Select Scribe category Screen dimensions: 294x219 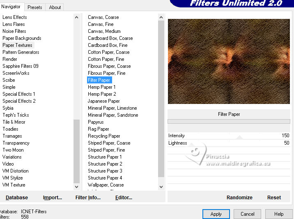pyautogui.click(x=9, y=80)
